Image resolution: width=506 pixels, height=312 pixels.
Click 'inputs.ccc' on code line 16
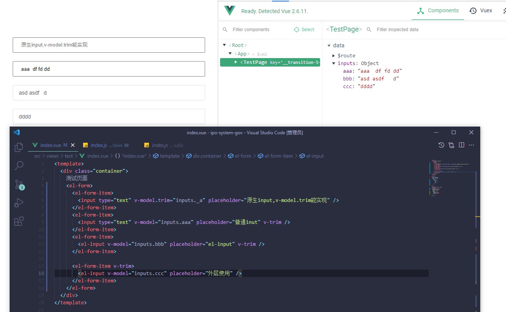tap(149, 273)
